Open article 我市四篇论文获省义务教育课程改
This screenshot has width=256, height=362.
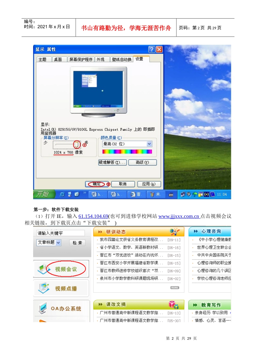pos(132,239)
